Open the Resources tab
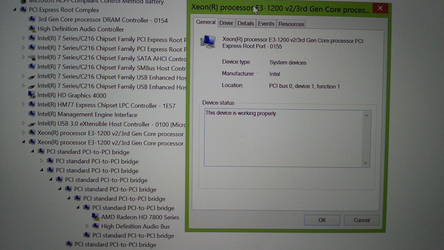 tap(291, 24)
